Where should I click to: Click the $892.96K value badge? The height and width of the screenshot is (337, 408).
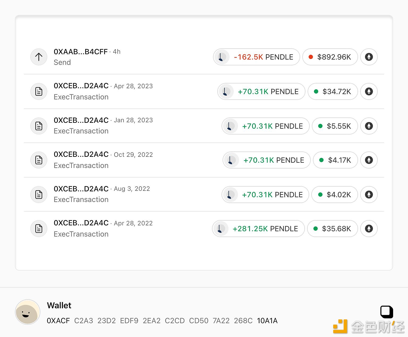(330, 57)
